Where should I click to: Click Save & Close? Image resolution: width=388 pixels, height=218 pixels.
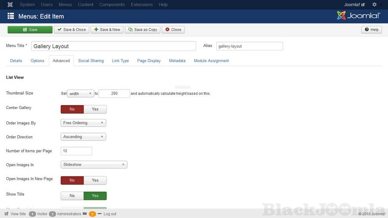71,30
